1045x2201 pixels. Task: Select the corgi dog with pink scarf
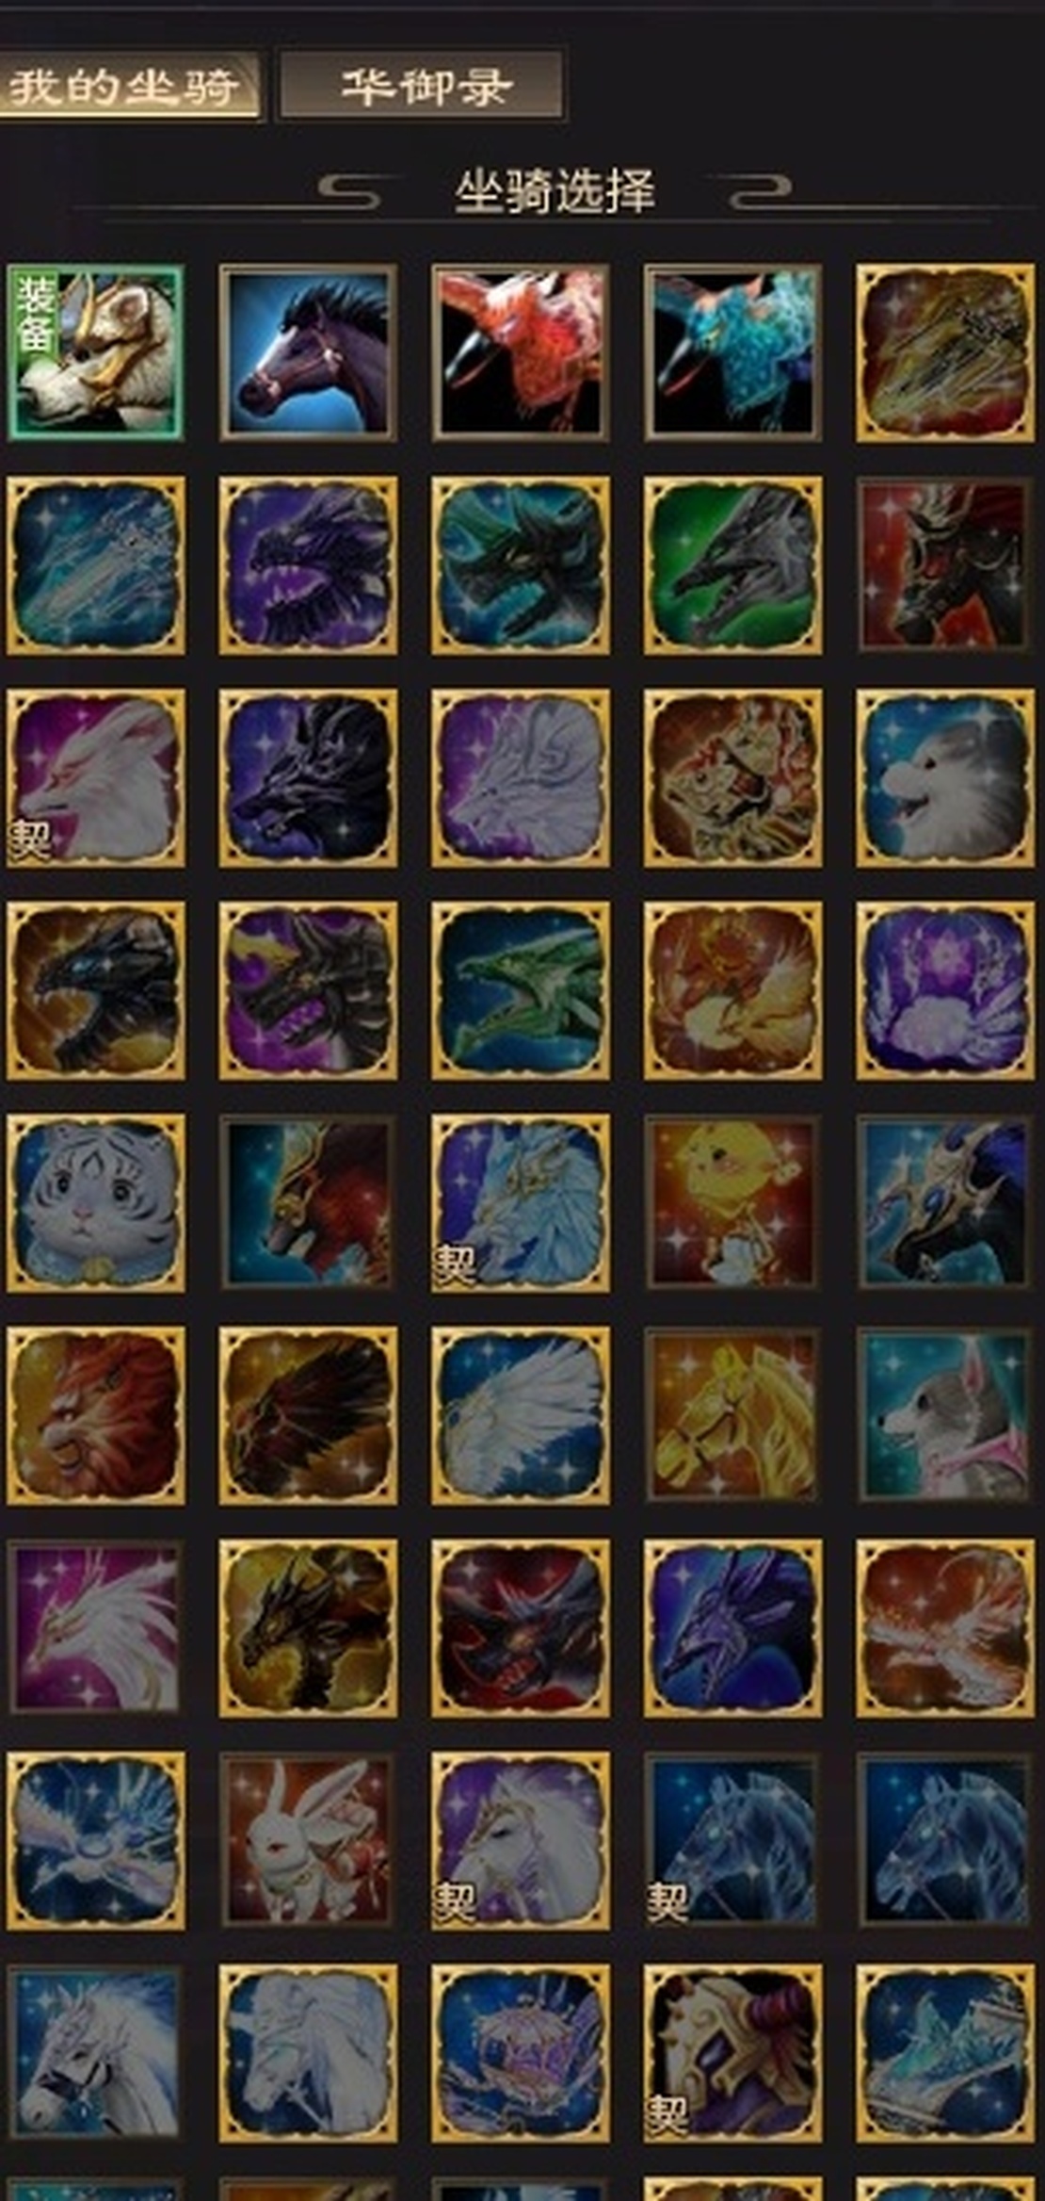pos(945,1415)
